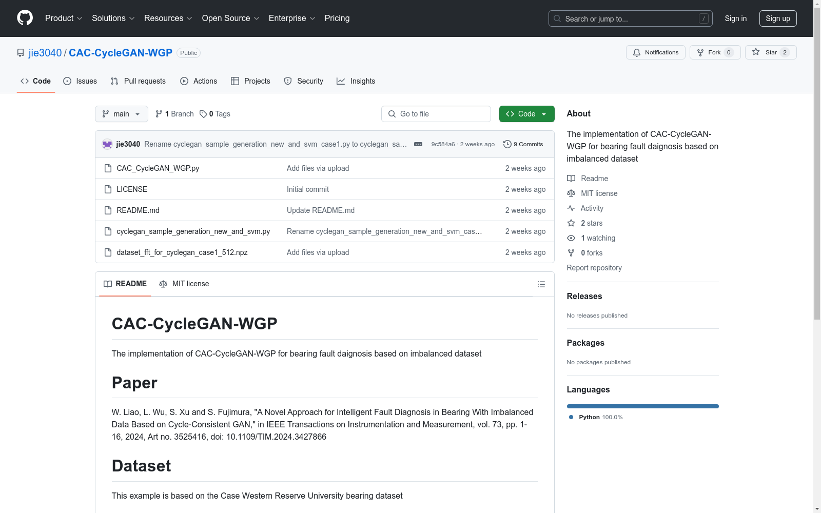Switch to the Issues tab
821x513 pixels.
pyautogui.click(x=80, y=81)
